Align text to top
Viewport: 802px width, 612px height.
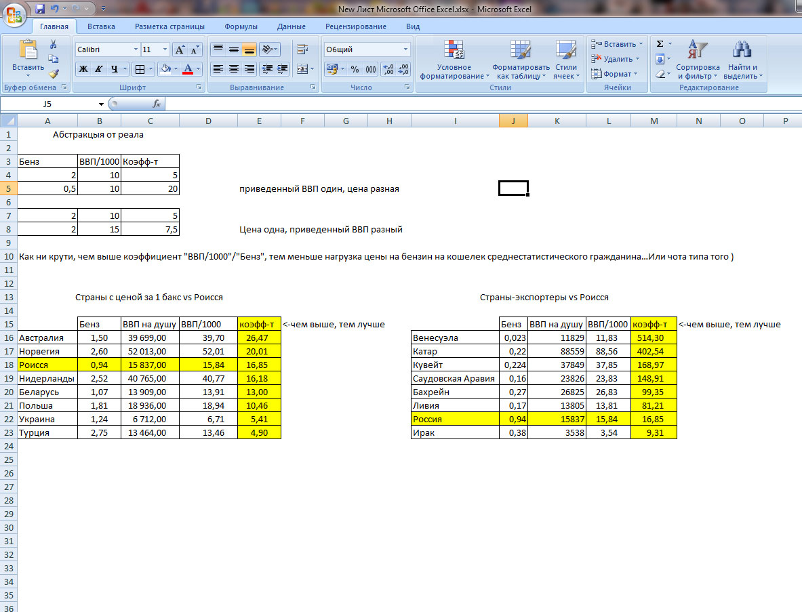point(218,49)
